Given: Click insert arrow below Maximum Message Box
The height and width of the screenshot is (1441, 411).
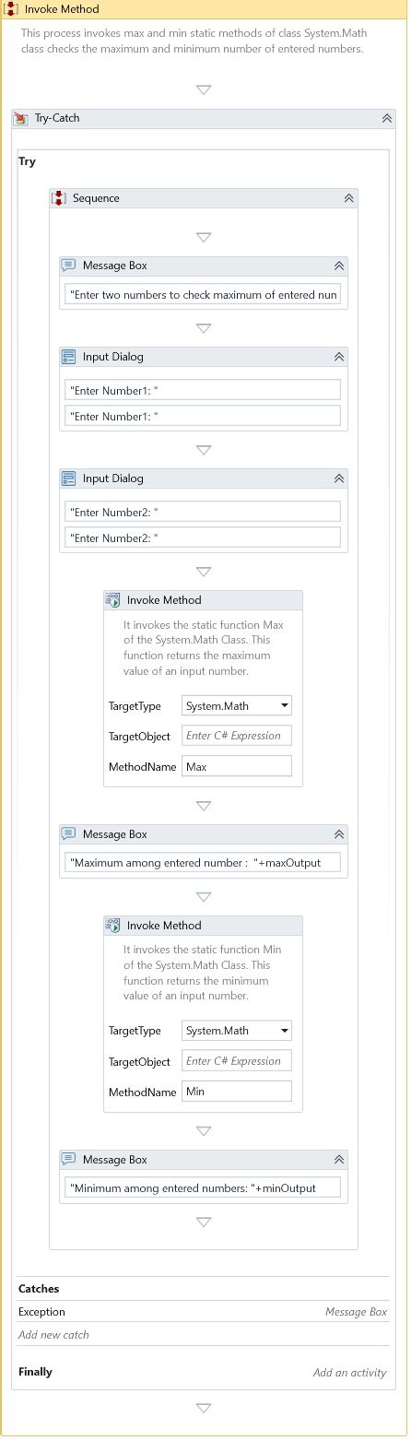Looking at the screenshot, I should 204,897.
